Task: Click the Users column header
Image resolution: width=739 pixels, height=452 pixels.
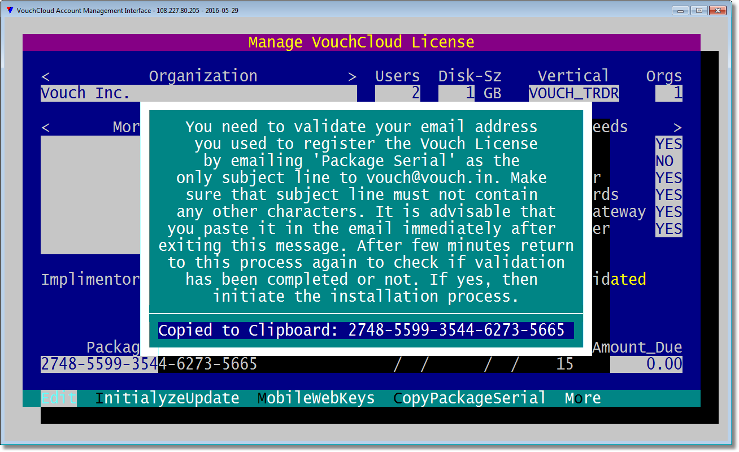Action: pos(398,76)
